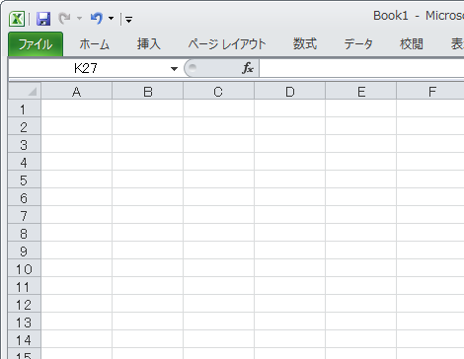This screenshot has height=359, width=464.
Task: Switch to the 数式 tab
Action: click(x=305, y=44)
